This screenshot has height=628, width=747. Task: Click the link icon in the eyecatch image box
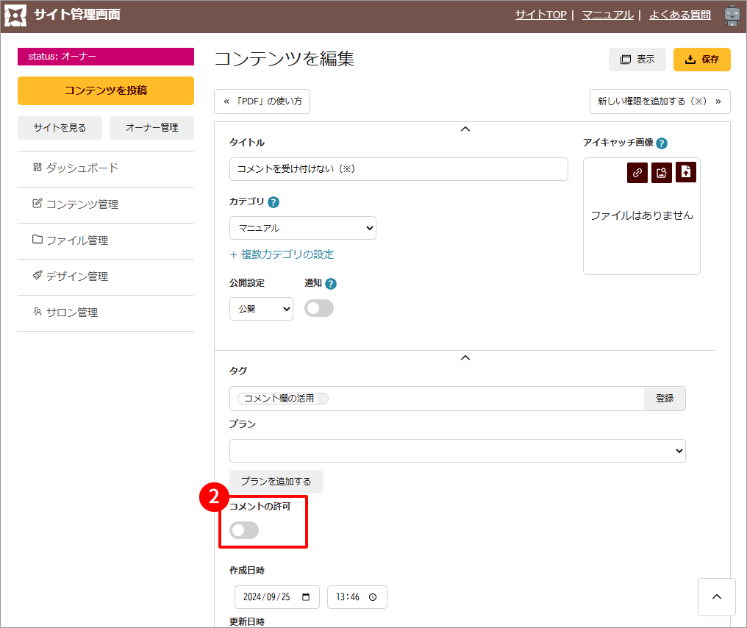tap(637, 172)
